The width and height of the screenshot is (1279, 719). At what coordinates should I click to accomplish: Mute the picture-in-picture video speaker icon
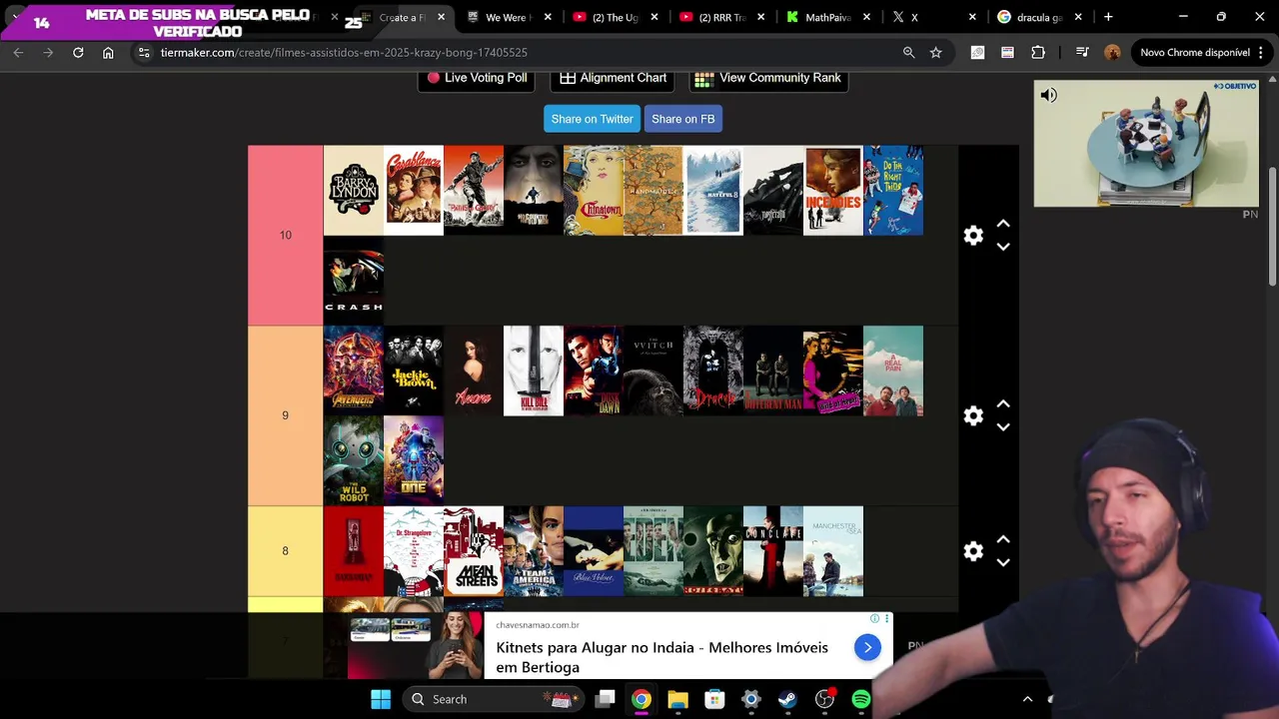coord(1048,95)
